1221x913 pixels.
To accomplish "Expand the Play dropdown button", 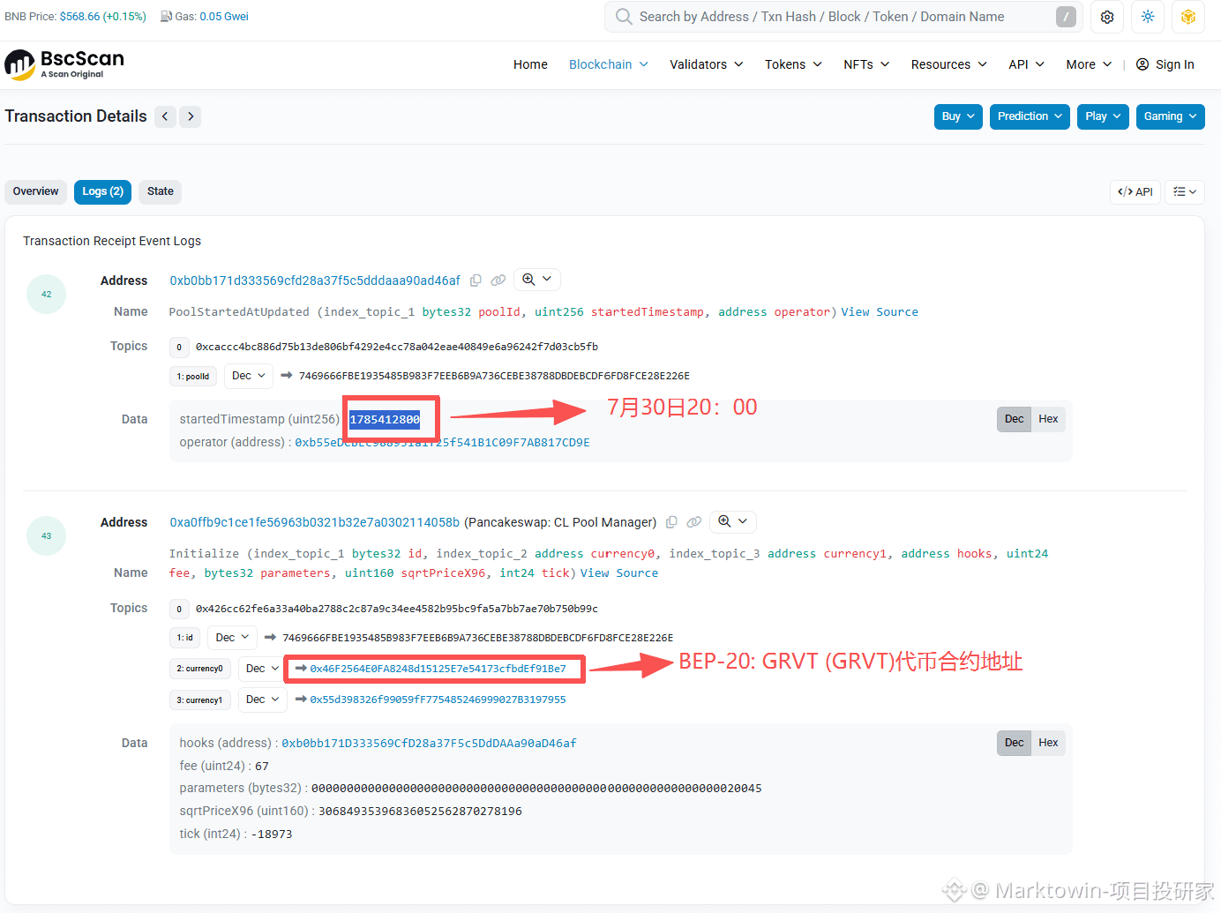I will [1103, 116].
